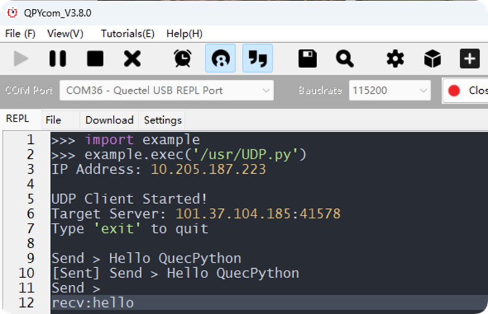Click the recv:hello line in REPL
The image size is (488, 314).
(x=93, y=303)
